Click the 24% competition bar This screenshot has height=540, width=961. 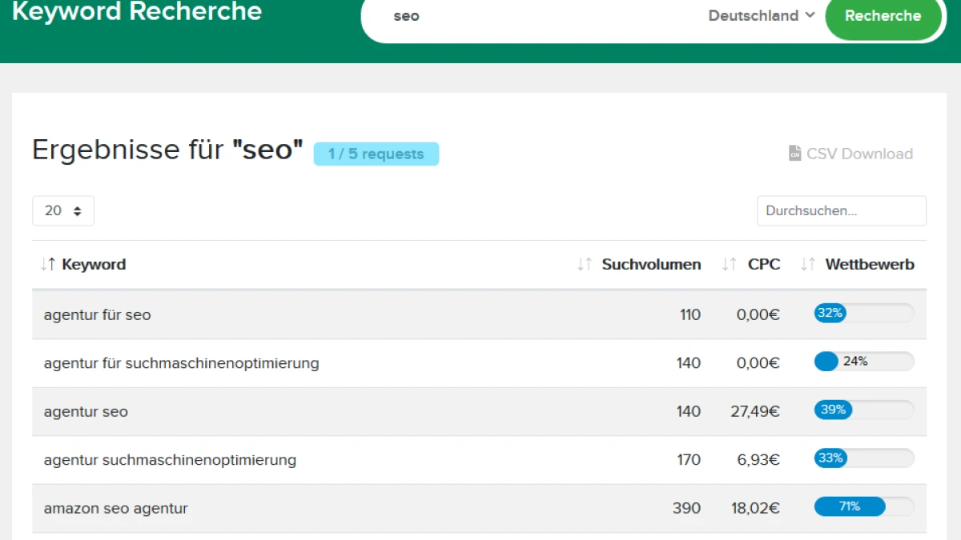coord(864,362)
